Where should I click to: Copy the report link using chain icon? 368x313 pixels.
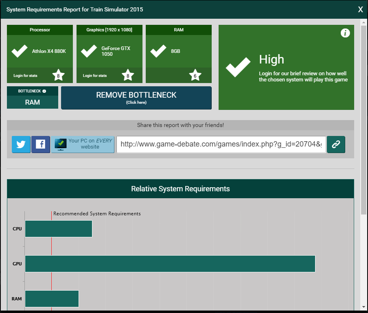(336, 144)
